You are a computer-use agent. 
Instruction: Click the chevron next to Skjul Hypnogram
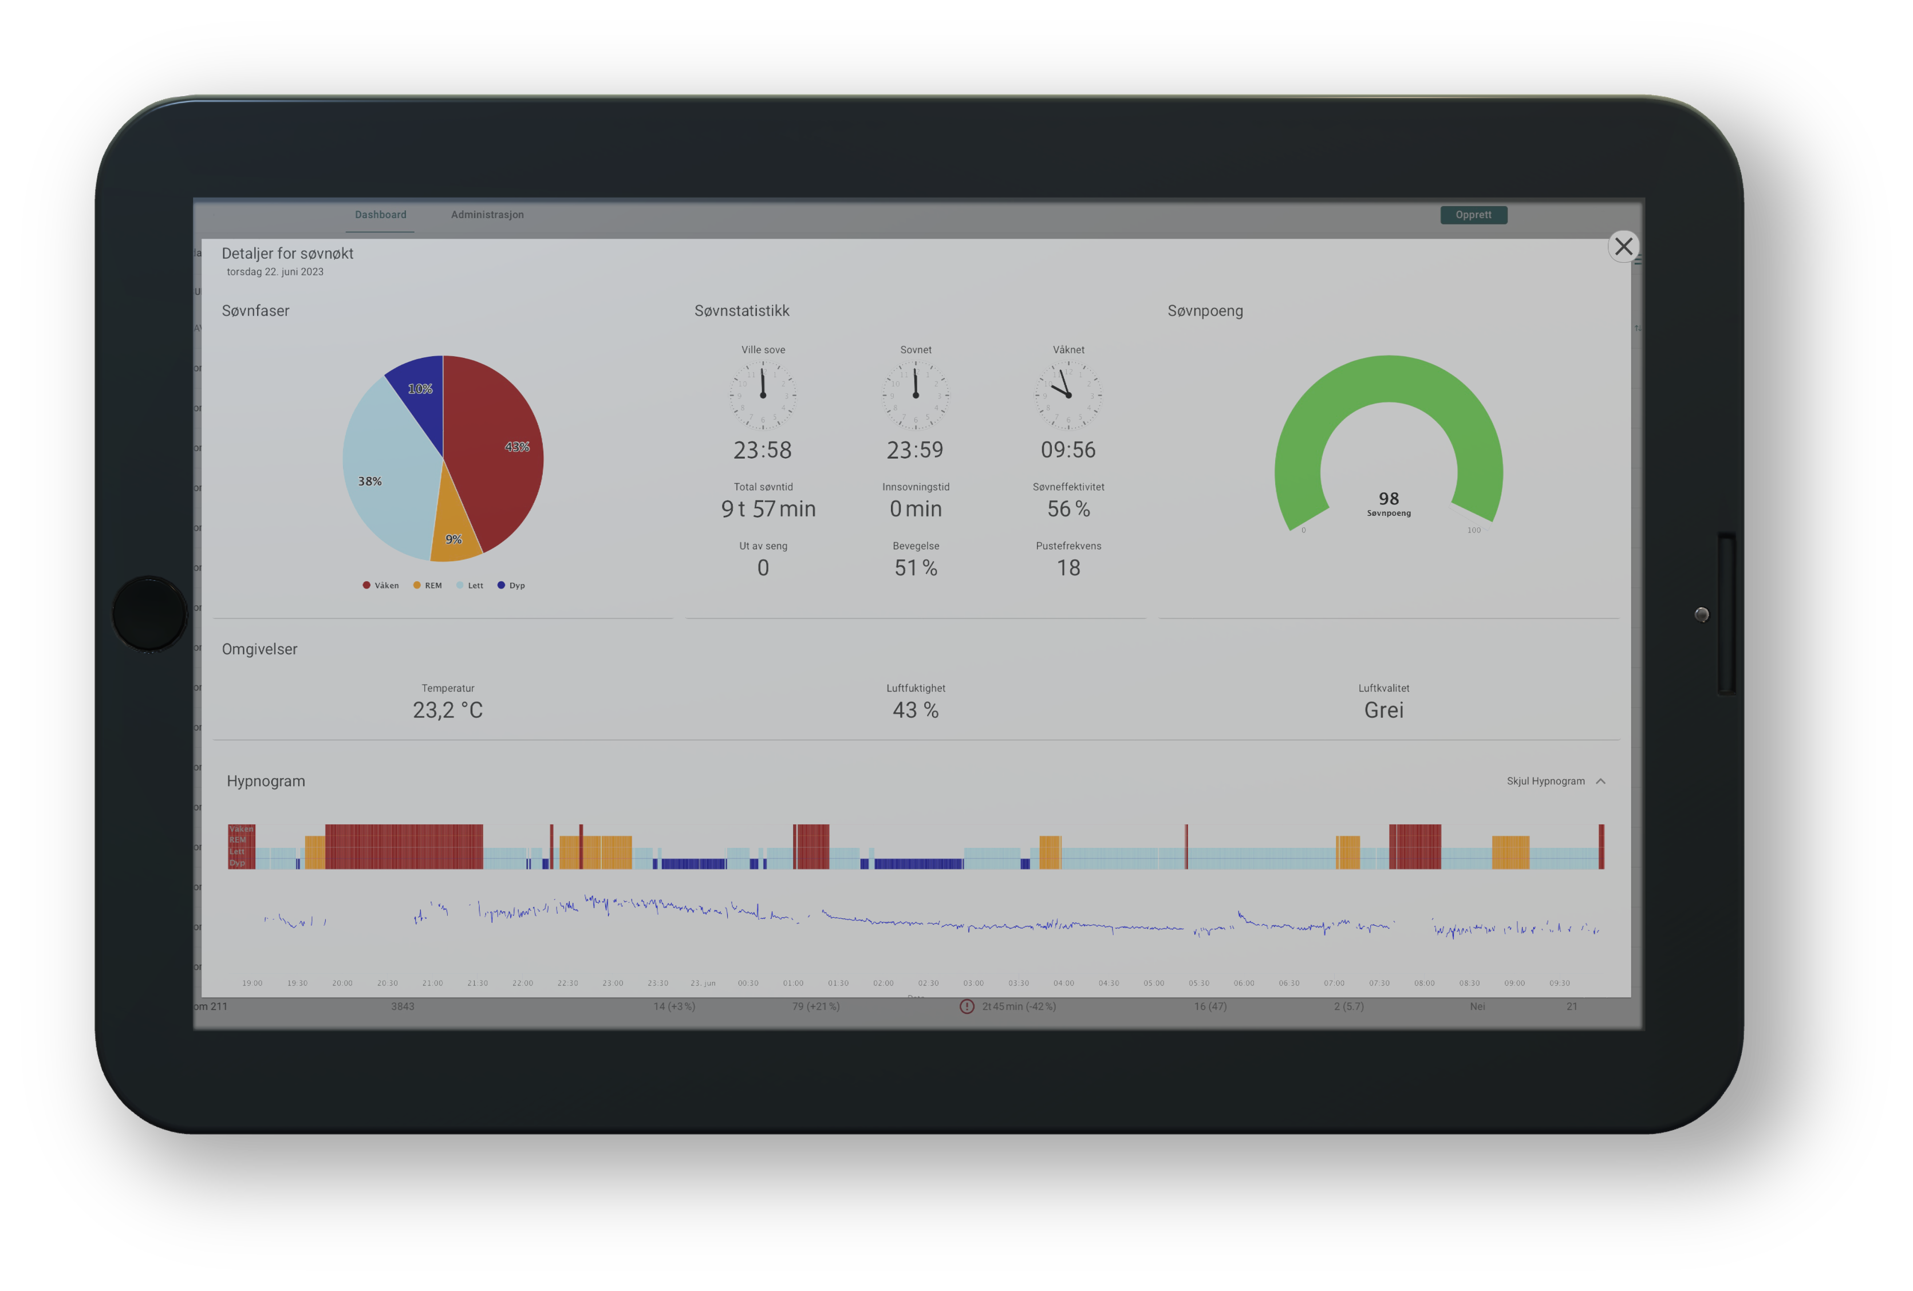[1600, 781]
